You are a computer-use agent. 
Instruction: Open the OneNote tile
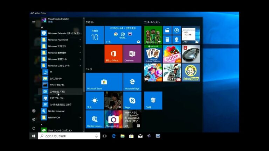tap(132, 53)
